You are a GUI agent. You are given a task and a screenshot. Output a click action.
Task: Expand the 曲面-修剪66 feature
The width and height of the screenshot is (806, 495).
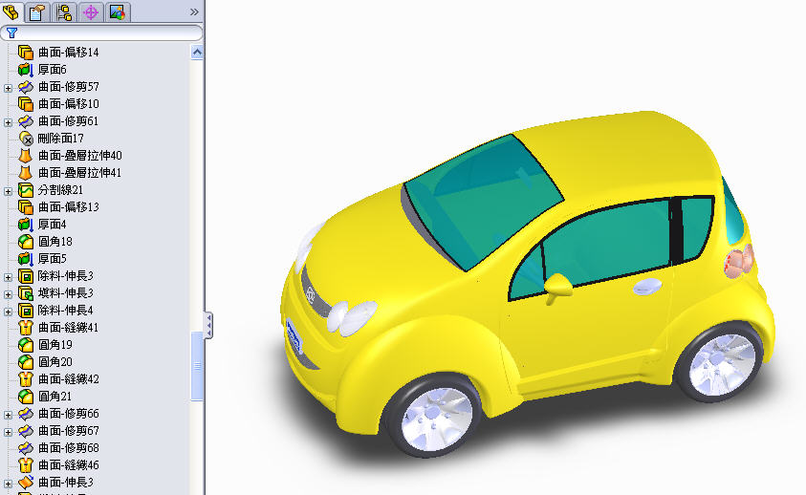point(8,415)
